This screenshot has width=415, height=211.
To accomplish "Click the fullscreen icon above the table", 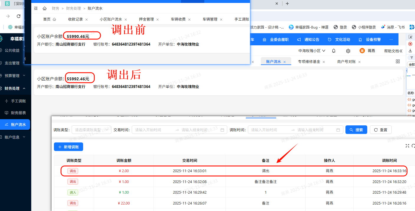I will pos(407,146).
